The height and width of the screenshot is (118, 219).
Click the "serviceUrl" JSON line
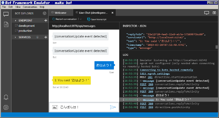point(156,38)
